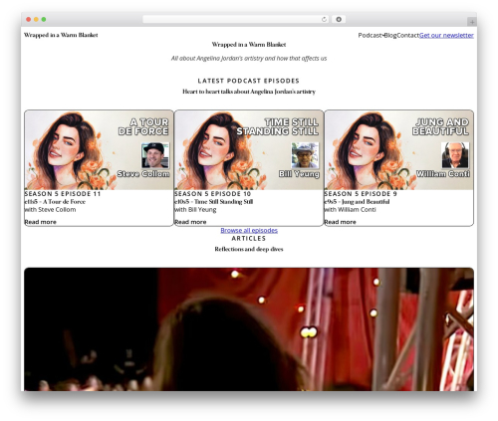Click the with Steve Collom text
The image size is (498, 421).
50,210
